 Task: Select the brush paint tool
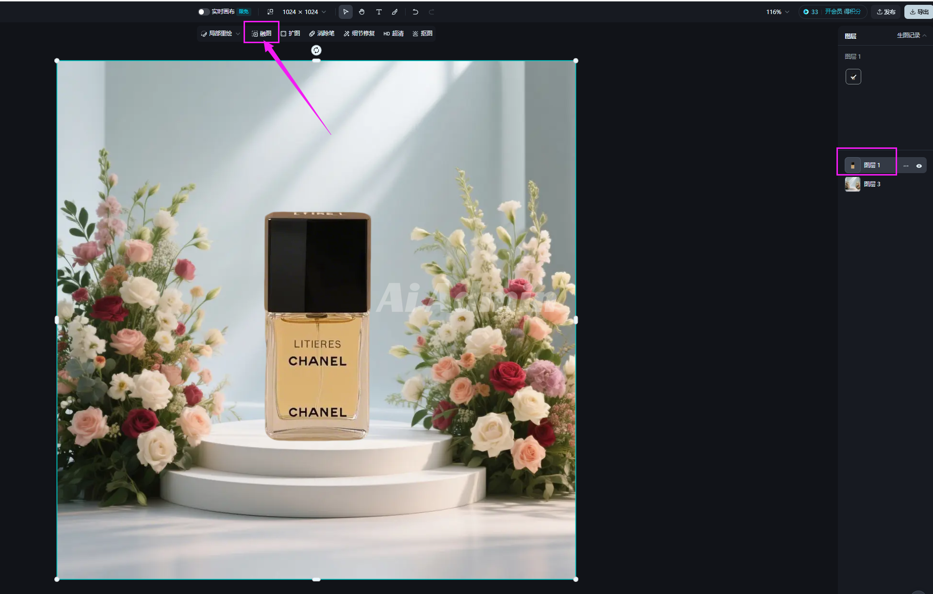click(395, 12)
